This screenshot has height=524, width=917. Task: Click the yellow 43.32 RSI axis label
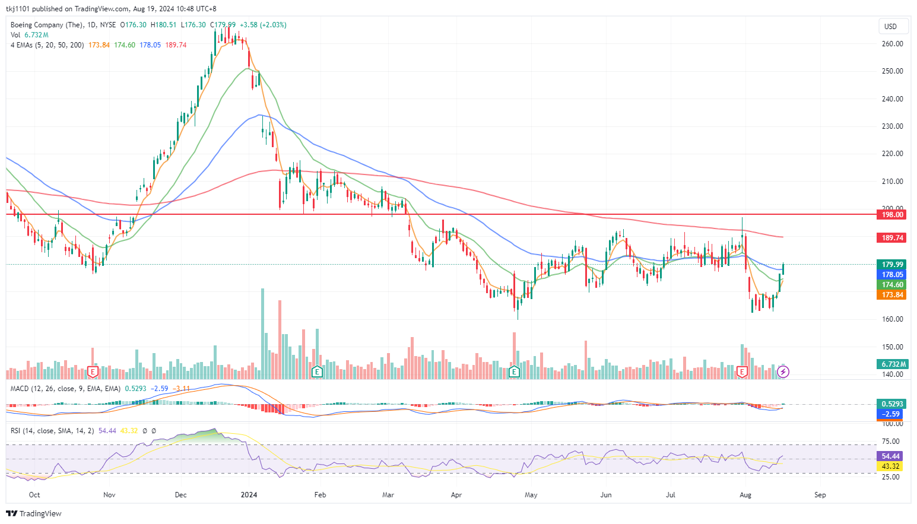coord(890,466)
